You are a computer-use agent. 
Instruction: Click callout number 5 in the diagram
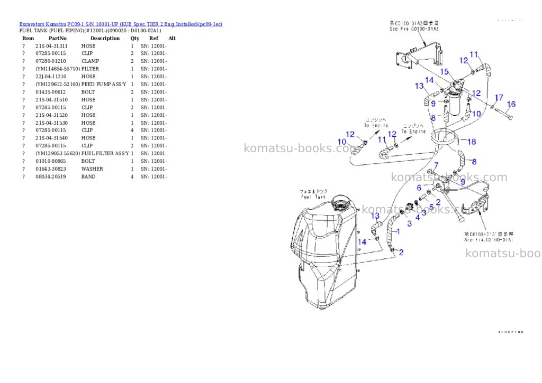431,208
